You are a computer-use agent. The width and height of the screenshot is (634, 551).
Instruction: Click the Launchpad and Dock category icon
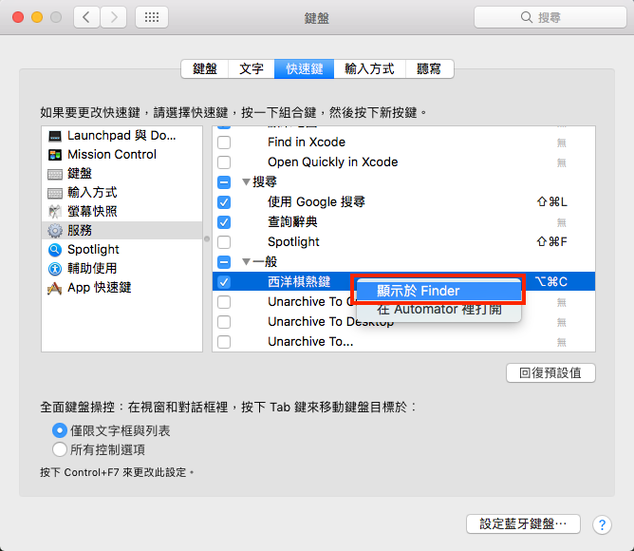pyautogui.click(x=55, y=136)
